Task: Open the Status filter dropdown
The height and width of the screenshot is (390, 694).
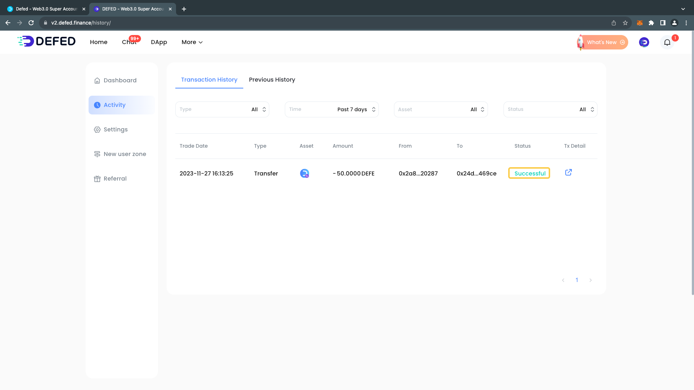Action: point(550,109)
